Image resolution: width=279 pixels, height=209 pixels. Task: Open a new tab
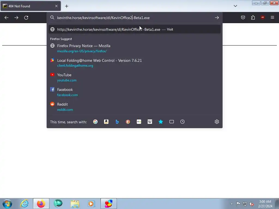[66, 6]
